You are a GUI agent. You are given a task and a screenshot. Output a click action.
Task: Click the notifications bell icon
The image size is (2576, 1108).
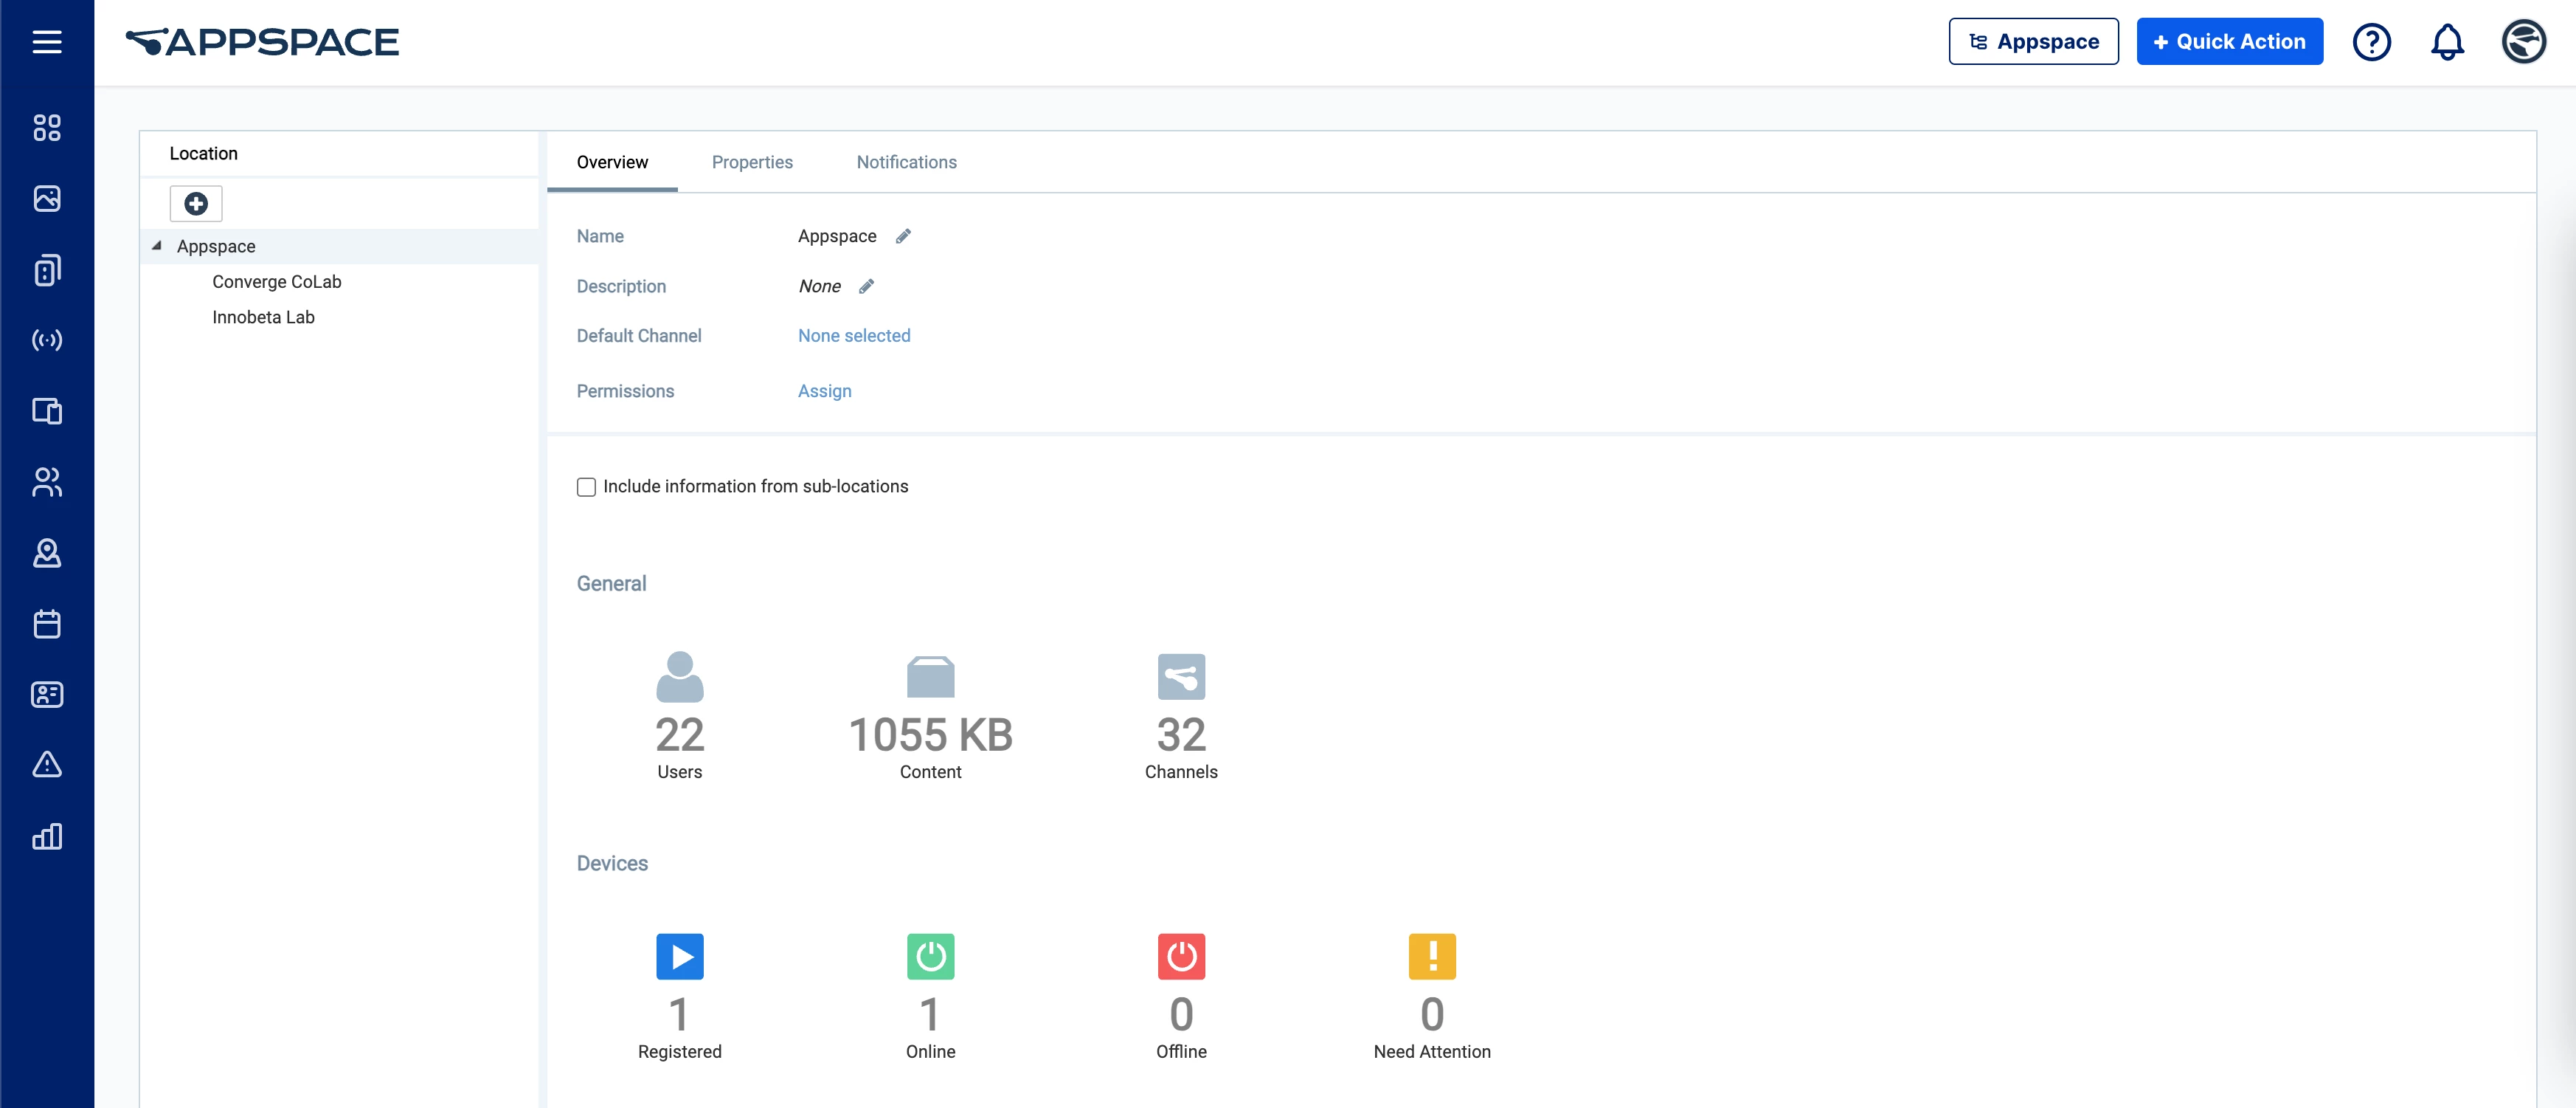(x=2447, y=41)
